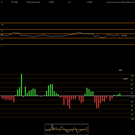The height and width of the screenshot is (135, 135).
Task: Open the mini overview chart at the bottom
Action: (x=67, y=129)
